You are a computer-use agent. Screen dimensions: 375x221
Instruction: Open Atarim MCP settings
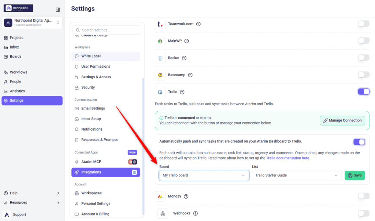[106, 162]
